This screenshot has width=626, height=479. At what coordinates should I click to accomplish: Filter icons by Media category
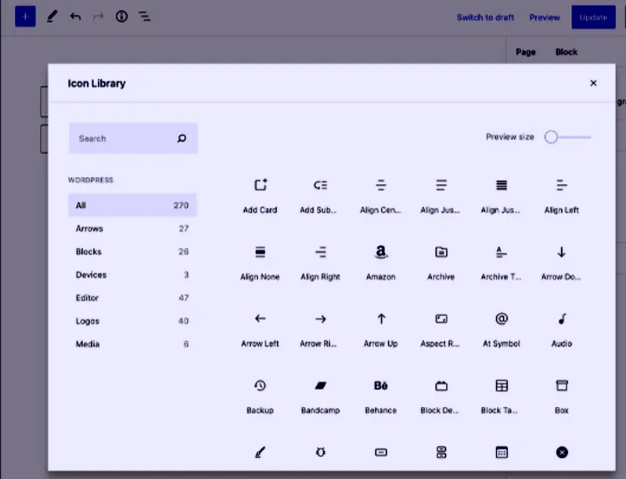pos(132,344)
